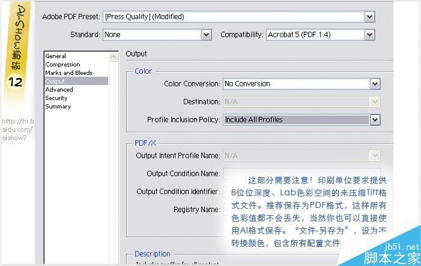The height and width of the screenshot is (266, 421).
Task: Click the category list scroll-up arrow
Action: tap(114, 57)
